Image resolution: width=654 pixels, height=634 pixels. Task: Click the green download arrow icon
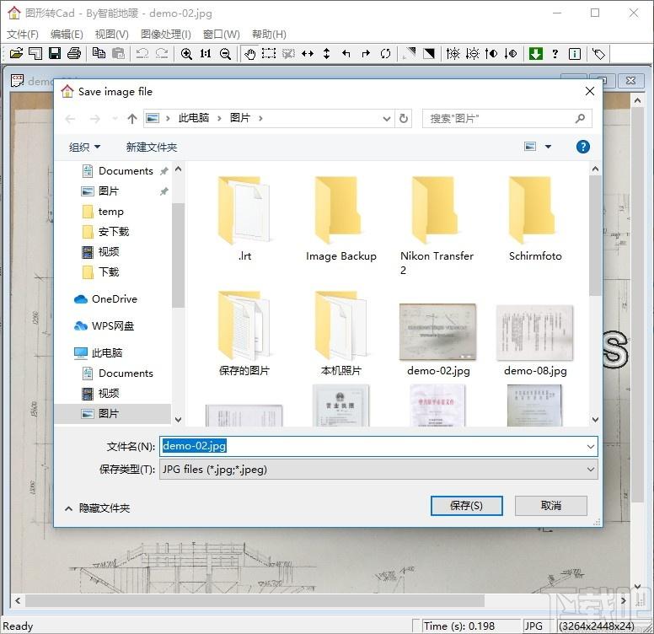click(535, 53)
